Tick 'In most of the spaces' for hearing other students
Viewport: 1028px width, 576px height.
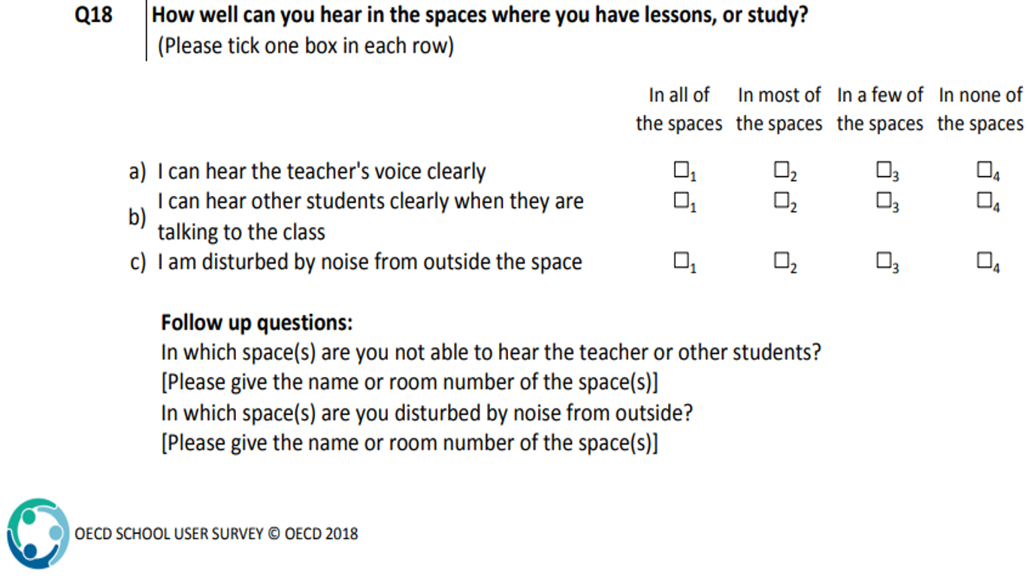click(782, 200)
